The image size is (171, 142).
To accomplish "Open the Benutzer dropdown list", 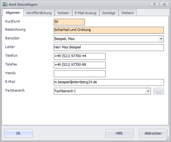I will tap(161, 39).
